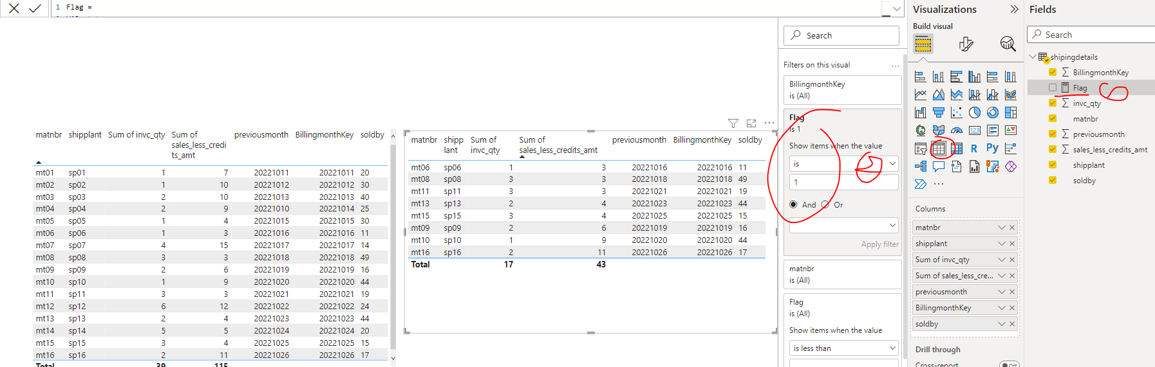This screenshot has height=367, width=1155.
Task: Select the R script visual
Action: [x=975, y=148]
